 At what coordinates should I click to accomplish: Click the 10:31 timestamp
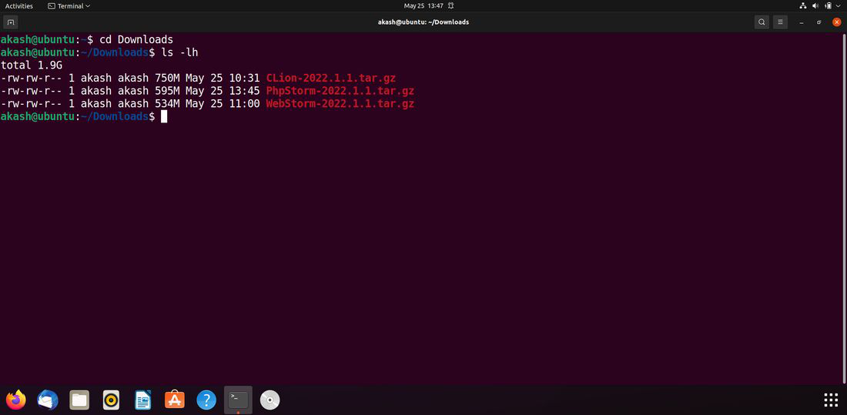(244, 79)
